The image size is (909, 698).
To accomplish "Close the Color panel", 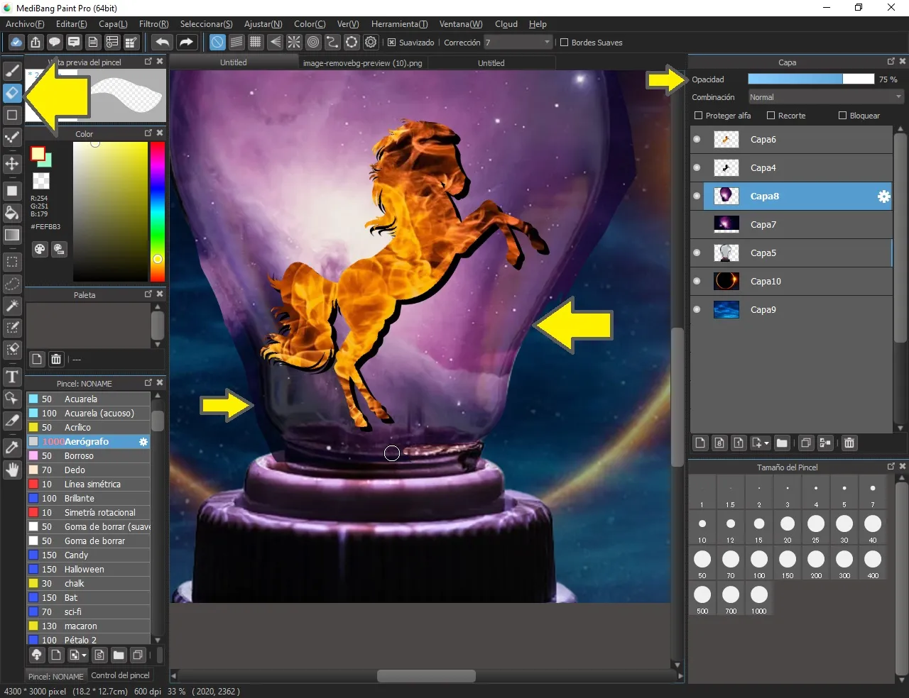I will [x=160, y=133].
